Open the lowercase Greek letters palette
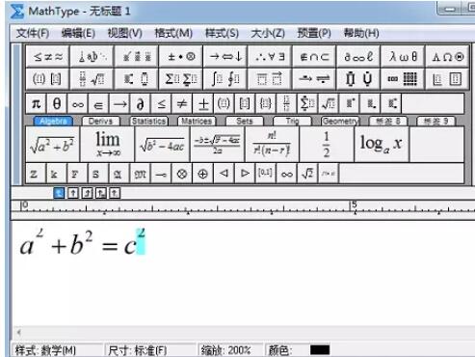 pyautogui.click(x=403, y=57)
